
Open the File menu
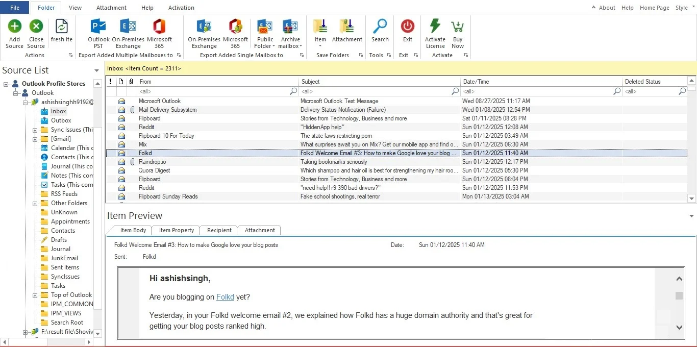pos(15,8)
